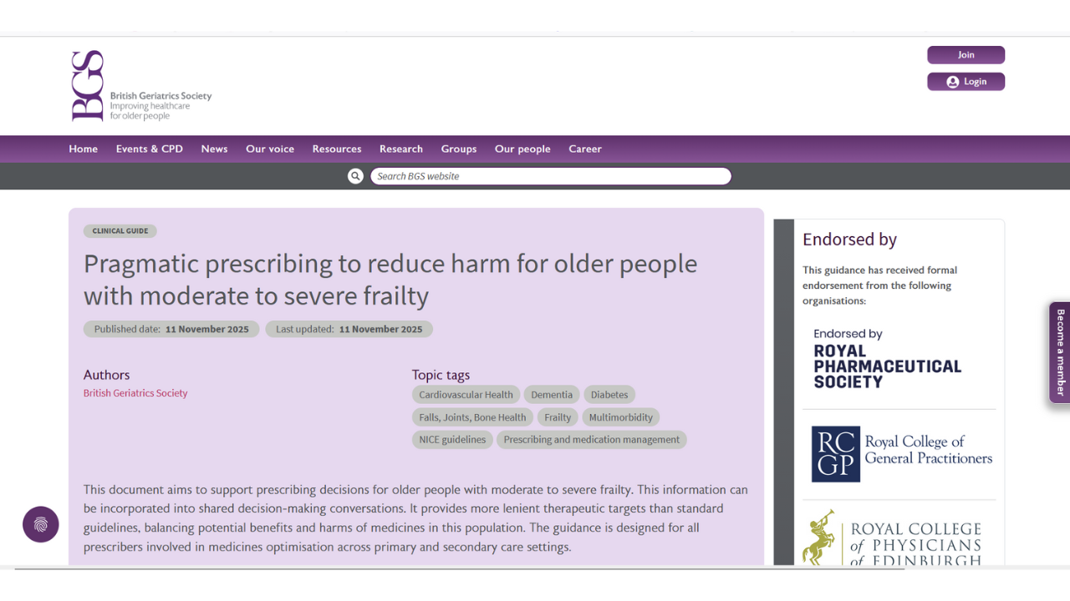This screenshot has width=1070, height=601.
Task: Open the NICE guidelines tag
Action: 451,439
